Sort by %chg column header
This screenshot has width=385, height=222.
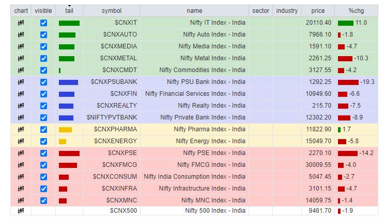[356, 11]
